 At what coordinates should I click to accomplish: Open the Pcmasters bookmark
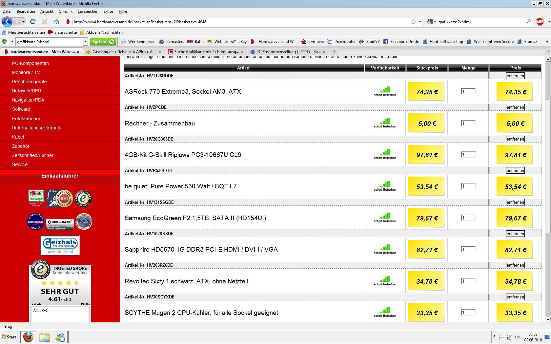pos(172,42)
